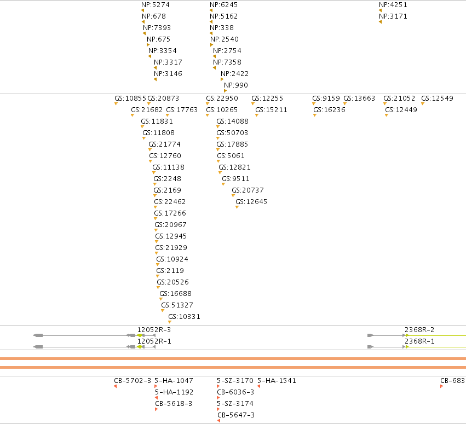The image size is (466, 424).
Task: Open the NP:2540 insertion
Action: 225,39
